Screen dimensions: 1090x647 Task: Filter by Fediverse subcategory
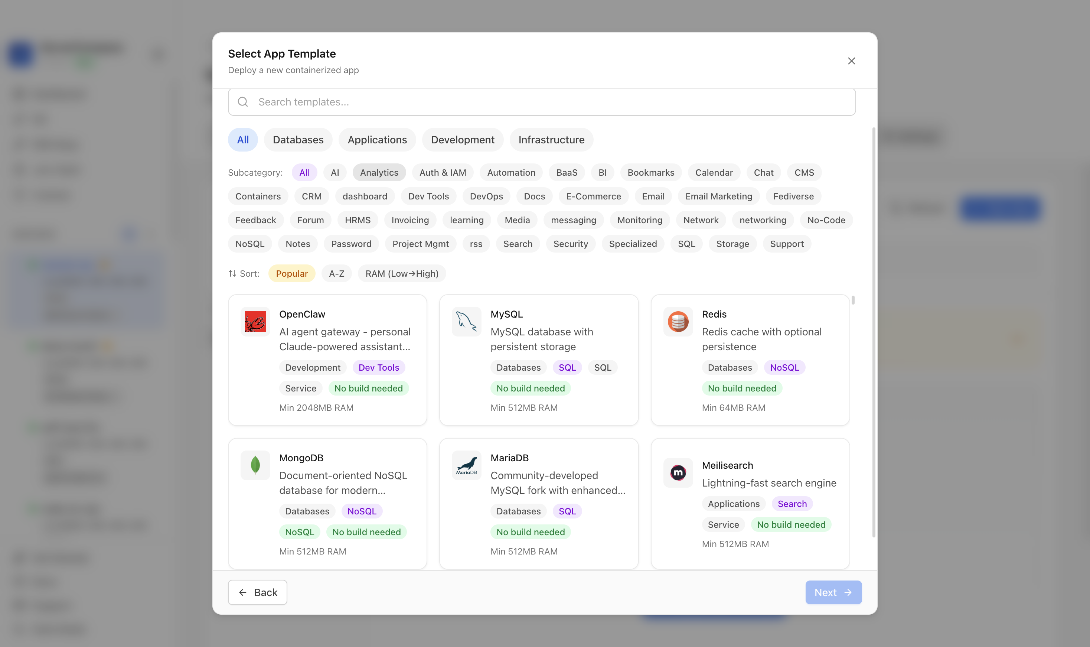pyautogui.click(x=793, y=196)
